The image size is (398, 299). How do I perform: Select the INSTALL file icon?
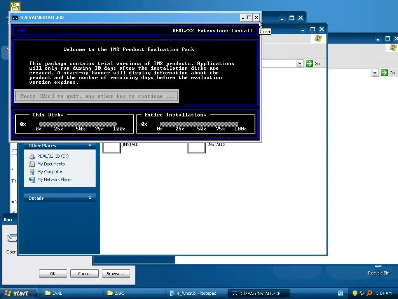[112, 148]
